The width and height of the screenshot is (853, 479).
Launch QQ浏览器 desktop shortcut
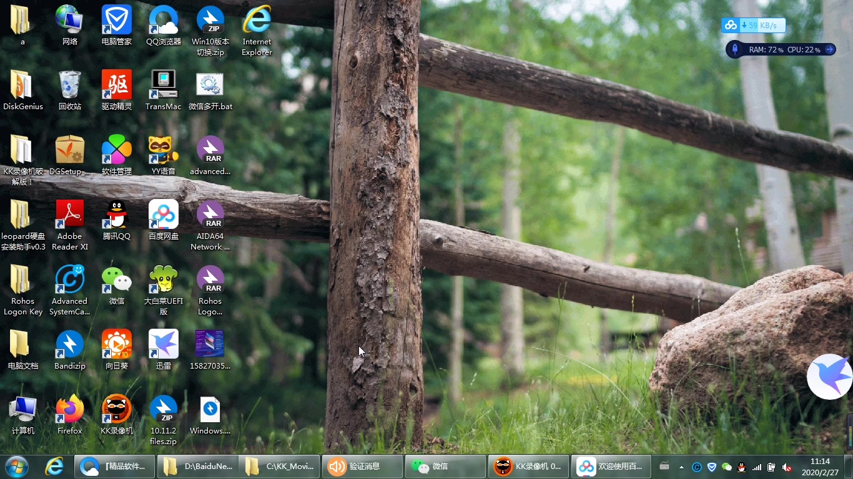(x=164, y=26)
